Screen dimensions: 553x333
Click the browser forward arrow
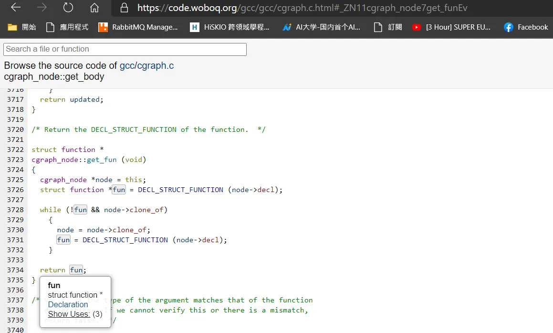pyautogui.click(x=42, y=8)
